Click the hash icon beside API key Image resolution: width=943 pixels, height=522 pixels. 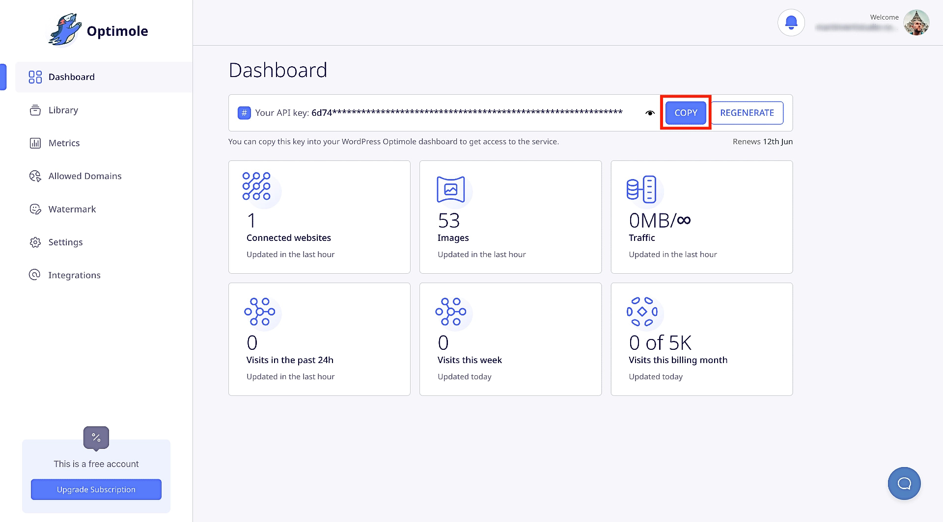[244, 113]
